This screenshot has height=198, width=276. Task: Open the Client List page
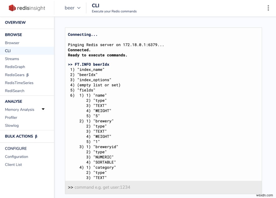pos(13,165)
